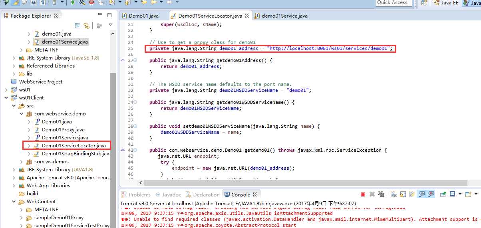
Task: Click Remove All Terminated Launches double X
Action: (x=381, y=194)
